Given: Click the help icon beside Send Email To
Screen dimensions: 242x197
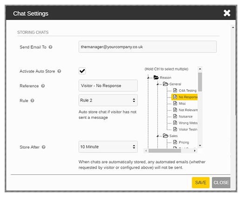Looking at the screenshot, I should coord(50,47).
